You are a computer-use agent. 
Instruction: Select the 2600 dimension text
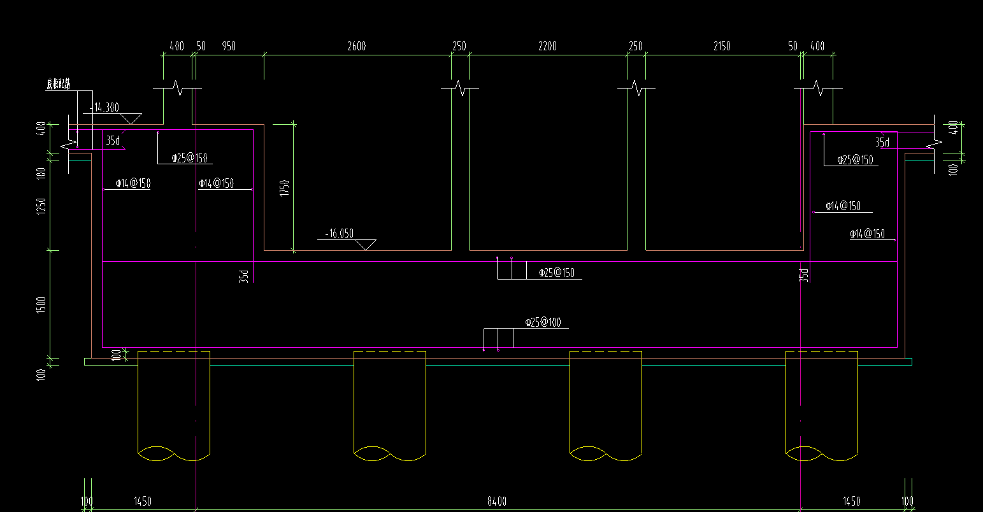(x=357, y=46)
